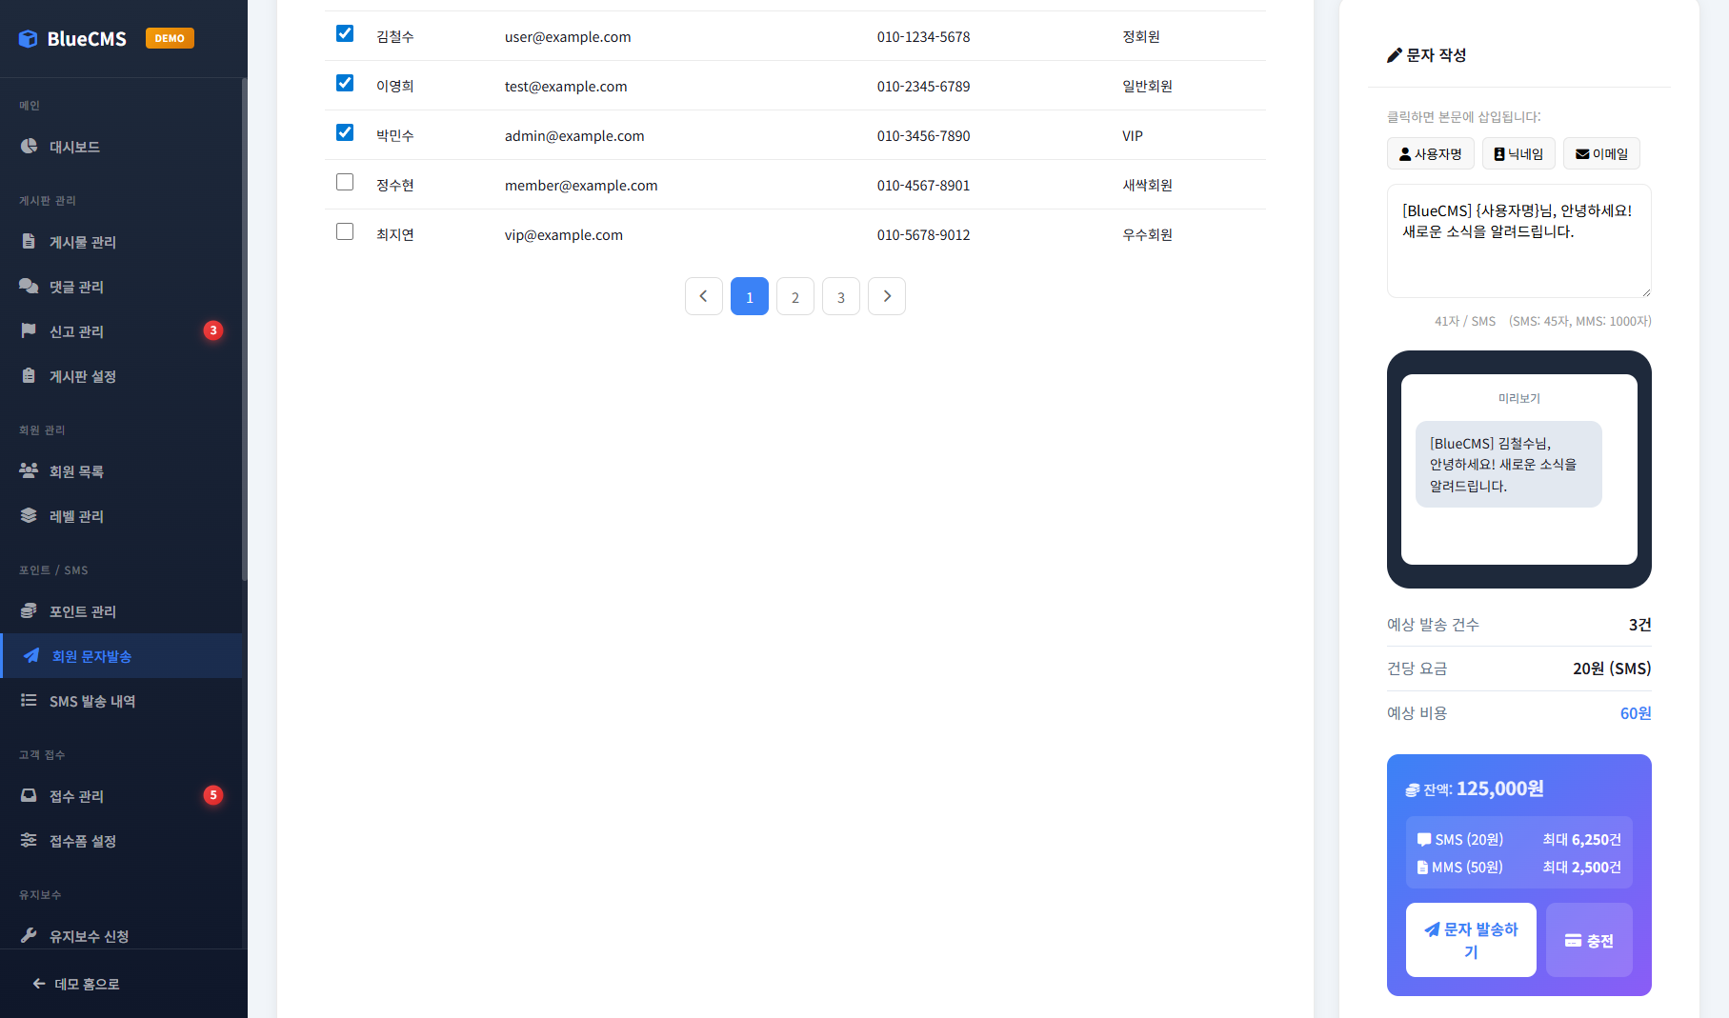The width and height of the screenshot is (1729, 1018).
Task: Go to next page with right chevron
Action: [x=886, y=296]
